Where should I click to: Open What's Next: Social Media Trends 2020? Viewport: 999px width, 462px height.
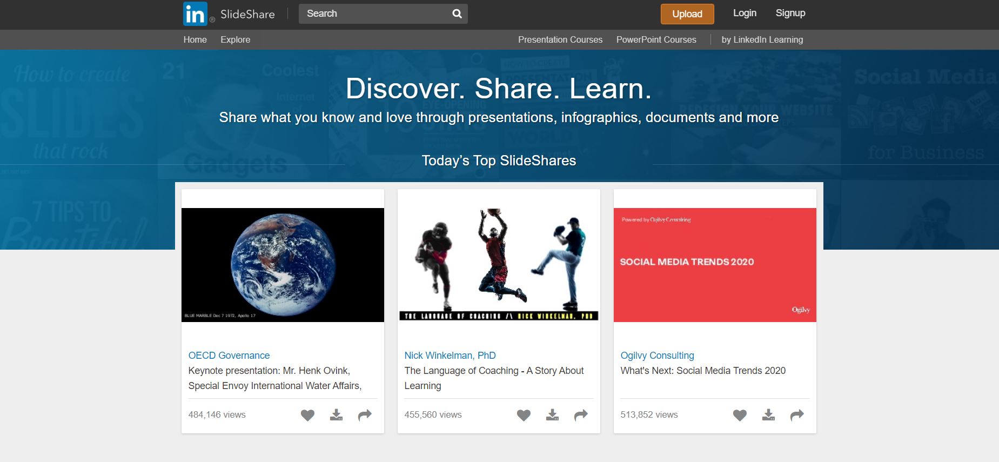pos(703,371)
